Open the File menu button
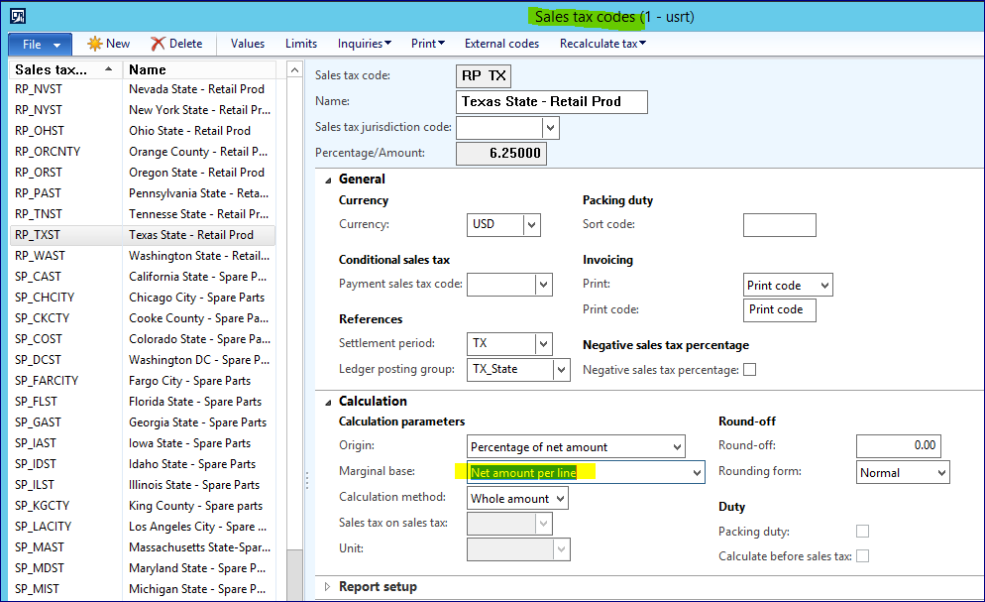The width and height of the screenshot is (985, 602). [x=40, y=45]
